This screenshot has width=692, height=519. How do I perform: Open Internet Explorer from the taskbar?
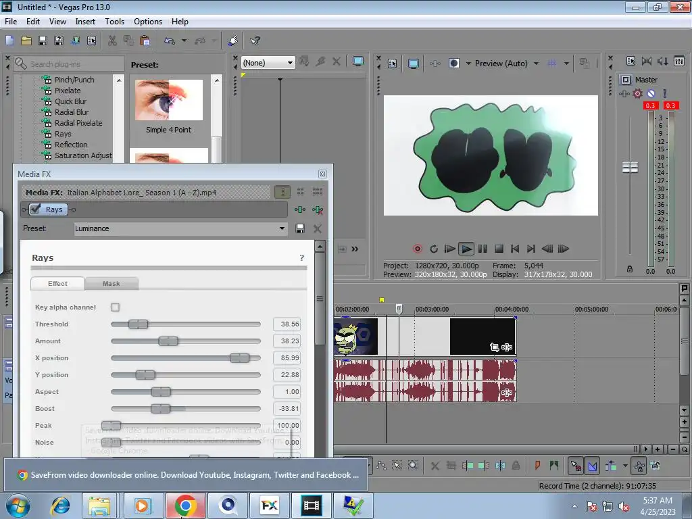click(60, 505)
